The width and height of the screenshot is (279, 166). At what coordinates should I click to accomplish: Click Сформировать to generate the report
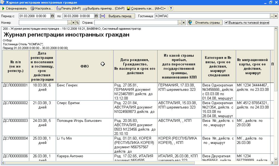pyautogui.click(x=14, y=8)
